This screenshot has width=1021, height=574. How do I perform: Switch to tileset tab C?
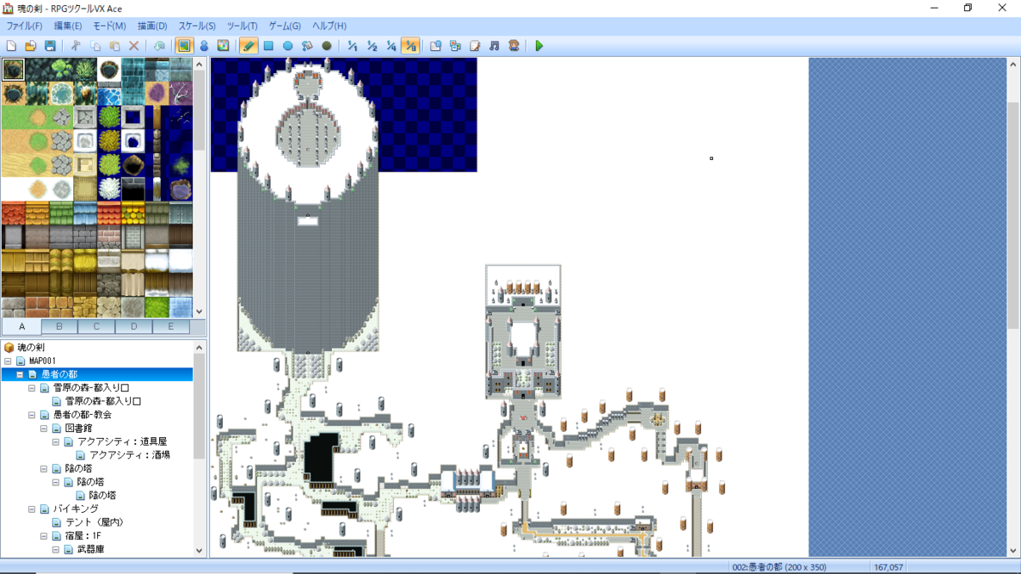(97, 327)
